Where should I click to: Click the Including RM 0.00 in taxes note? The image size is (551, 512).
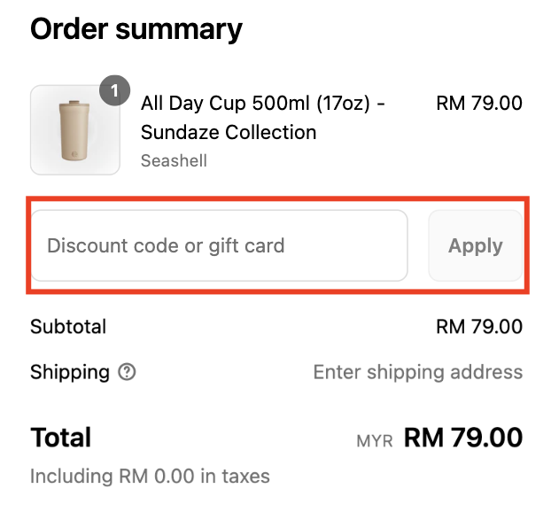coord(150,476)
